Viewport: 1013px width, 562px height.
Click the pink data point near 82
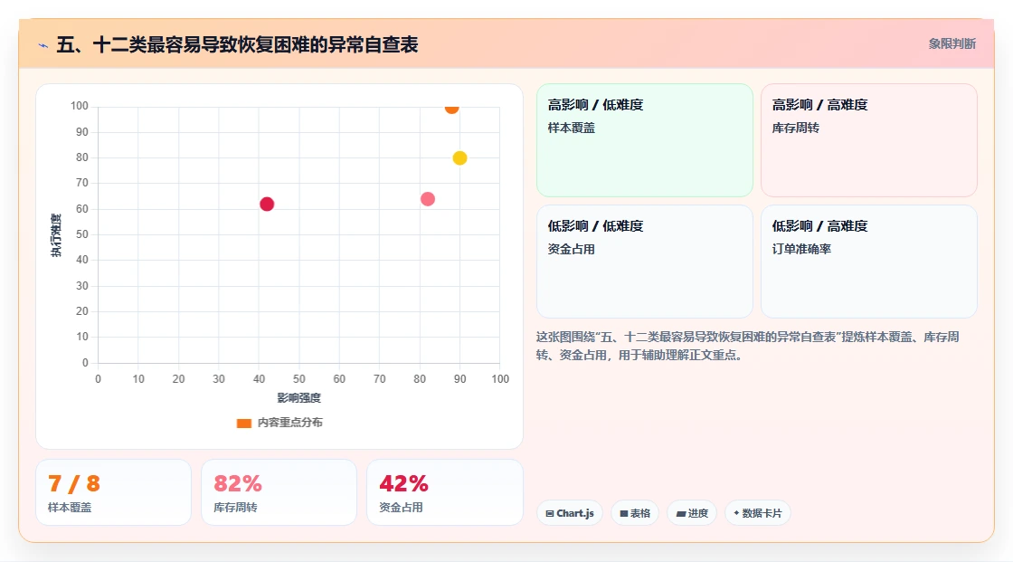[x=428, y=199]
